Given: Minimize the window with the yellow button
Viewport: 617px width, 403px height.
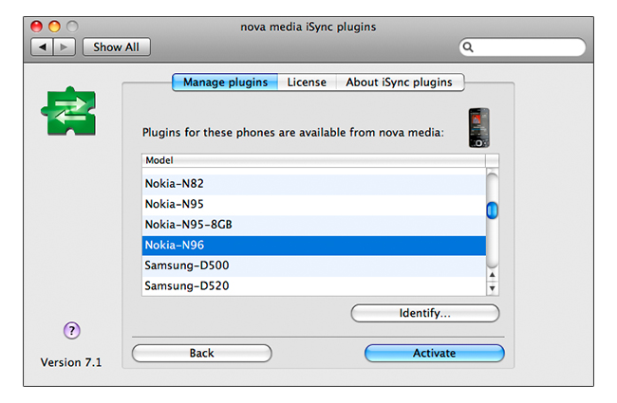Looking at the screenshot, I should pyautogui.click(x=54, y=27).
